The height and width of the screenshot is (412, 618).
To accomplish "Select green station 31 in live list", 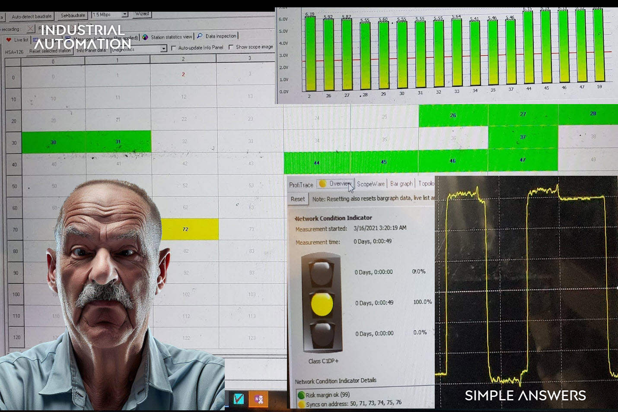I will click(118, 142).
